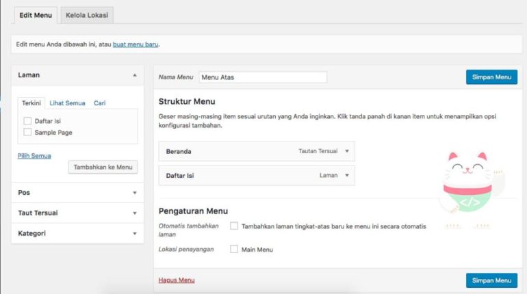Enable automatic top-level page adding checkbox
The height and width of the screenshot is (294, 527).
point(234,226)
